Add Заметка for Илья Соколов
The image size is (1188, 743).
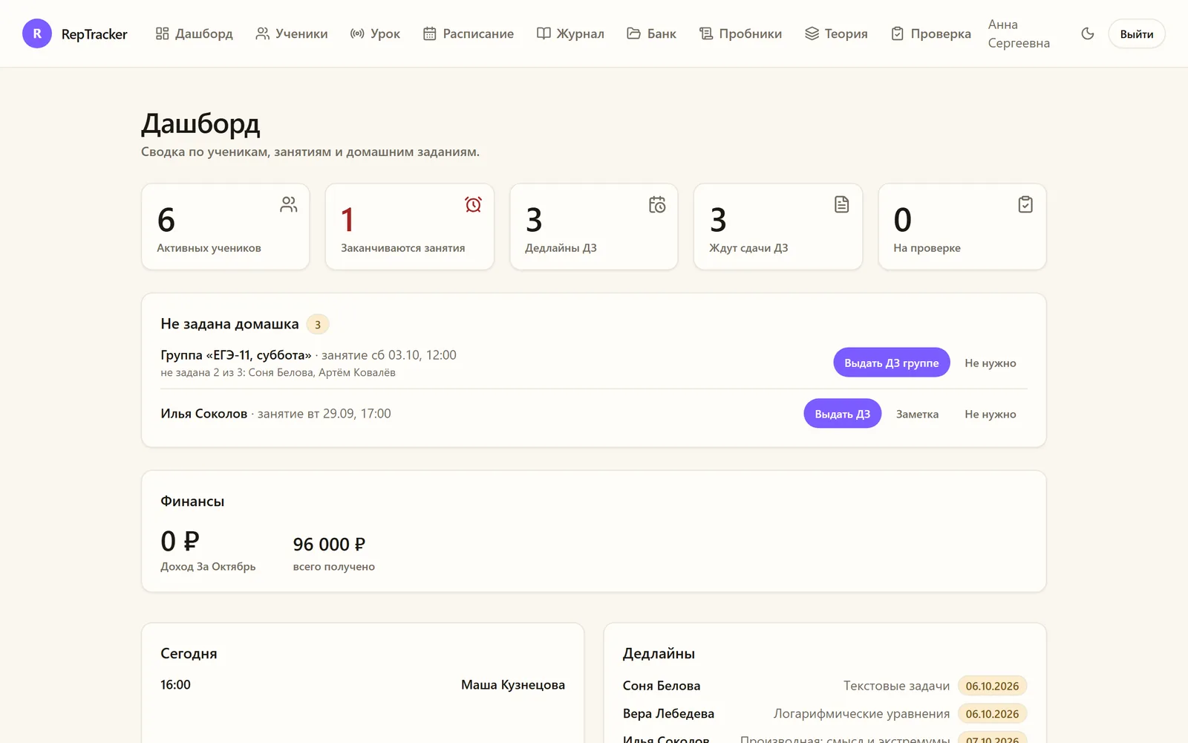917,414
